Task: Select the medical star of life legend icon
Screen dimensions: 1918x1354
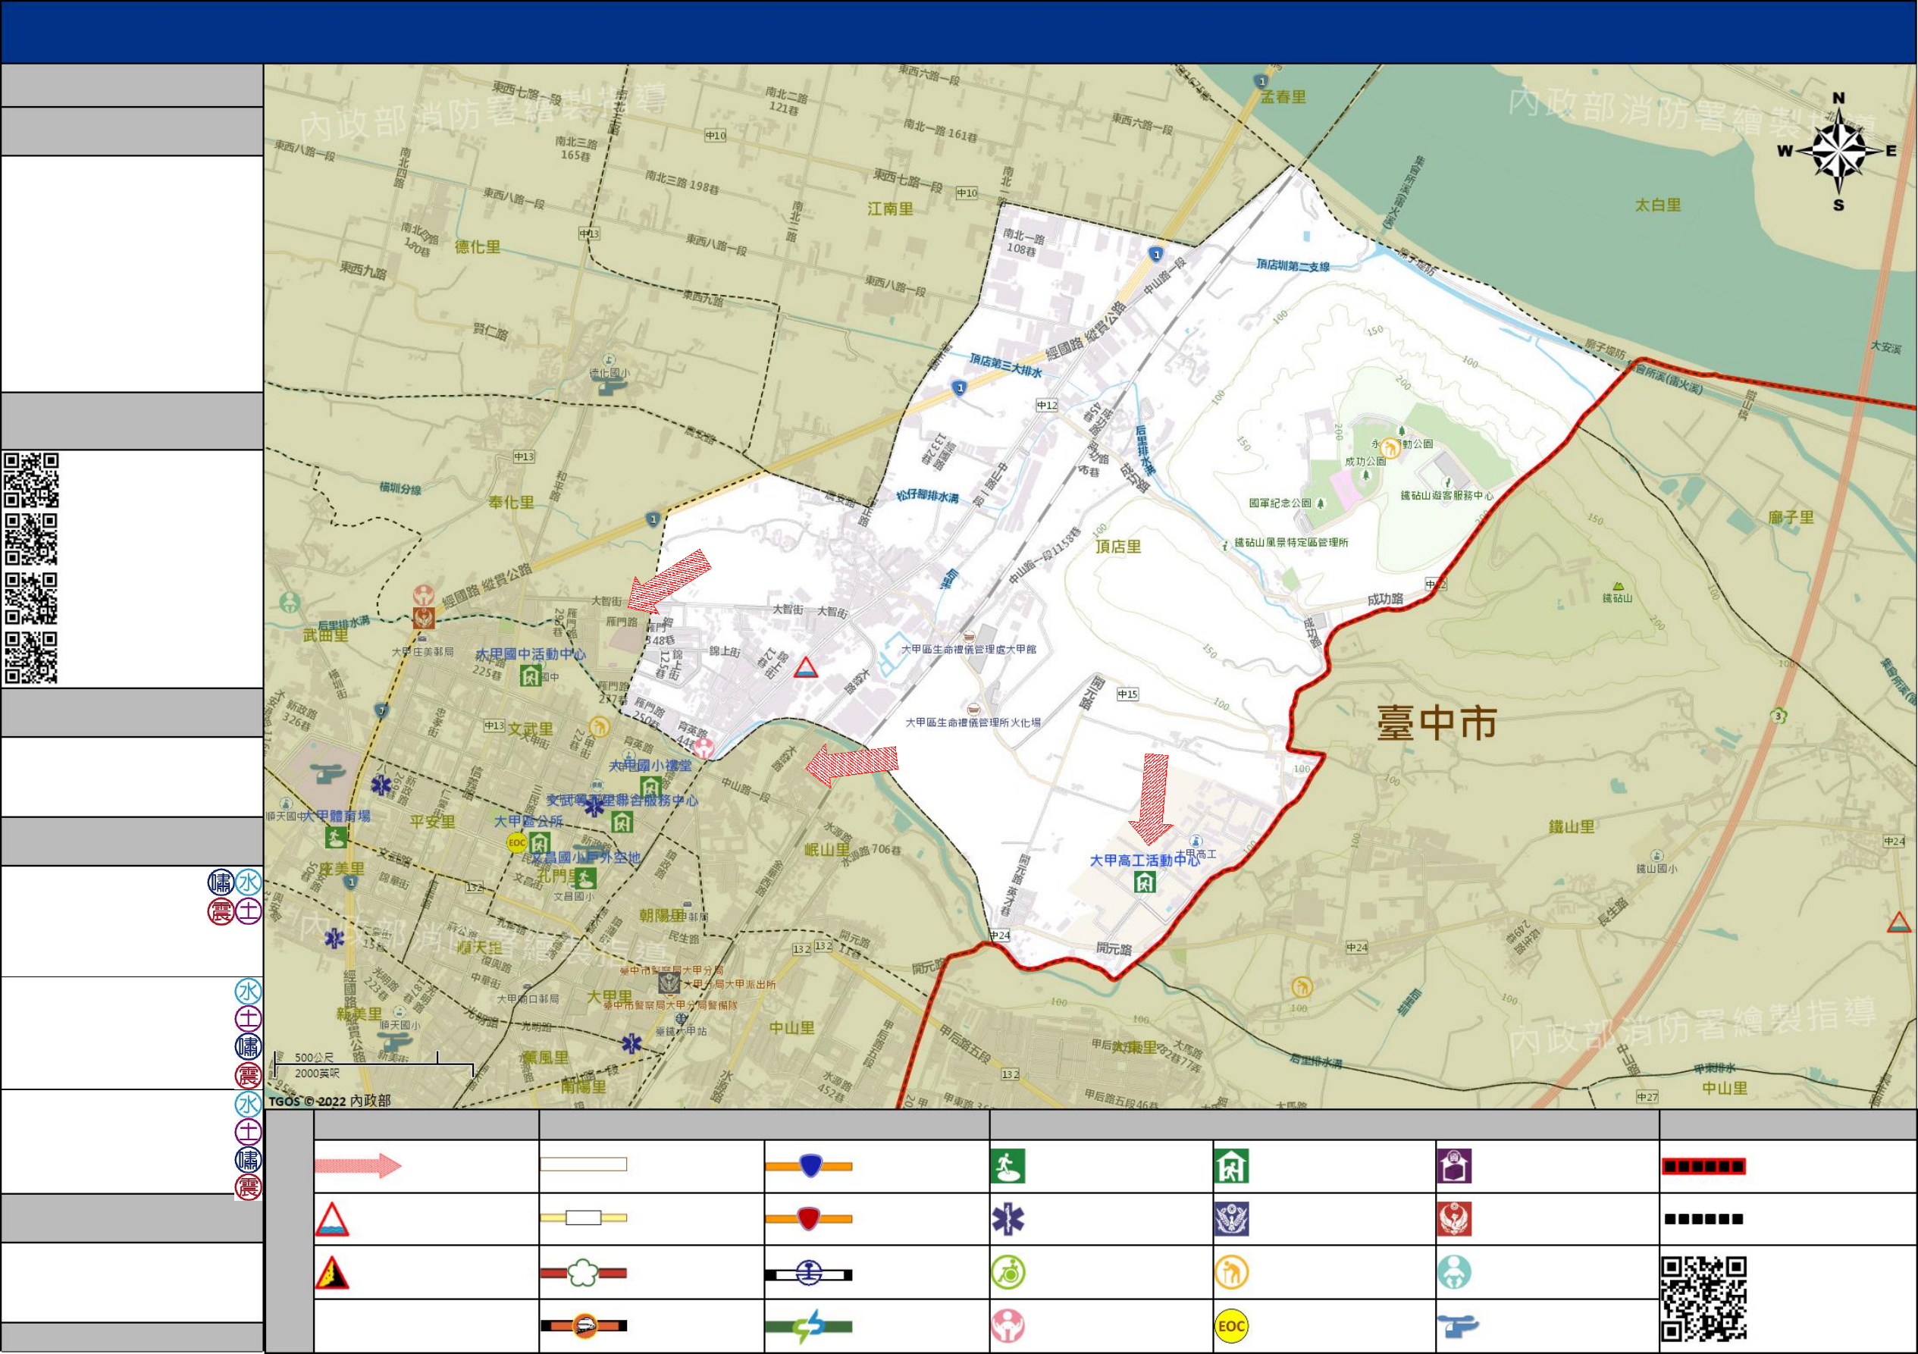Action: tap(1008, 1220)
